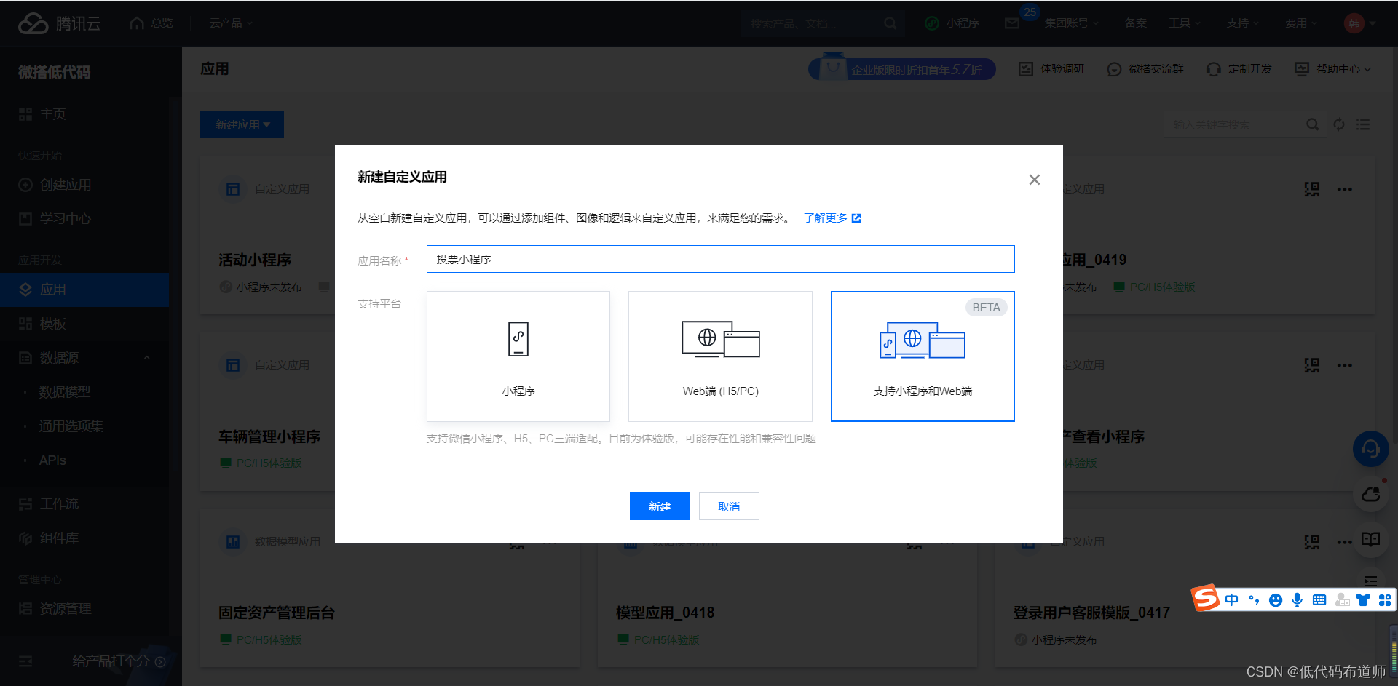1398x686 pixels.
Task: Open 学习中心 in sidebar
Action: coord(84,219)
